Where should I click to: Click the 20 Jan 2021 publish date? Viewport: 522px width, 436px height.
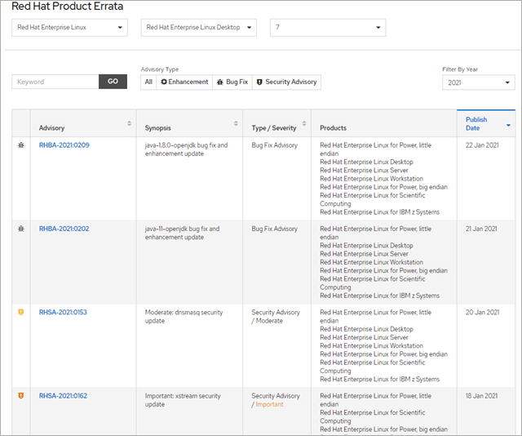click(482, 313)
